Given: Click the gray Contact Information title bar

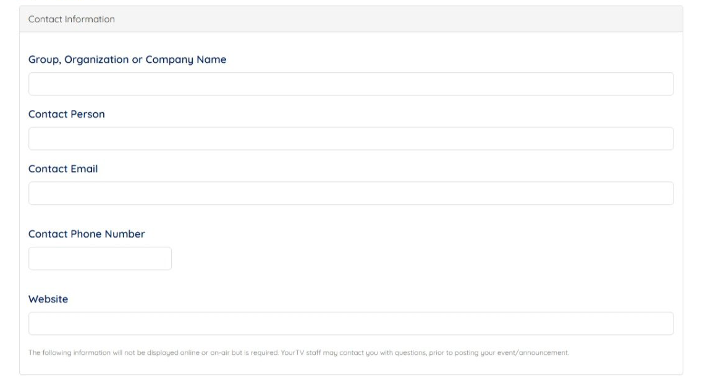Looking at the screenshot, I should click(351, 19).
